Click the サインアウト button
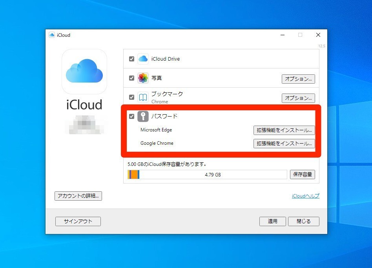Screen dimensions: 372x268 pos(78,221)
